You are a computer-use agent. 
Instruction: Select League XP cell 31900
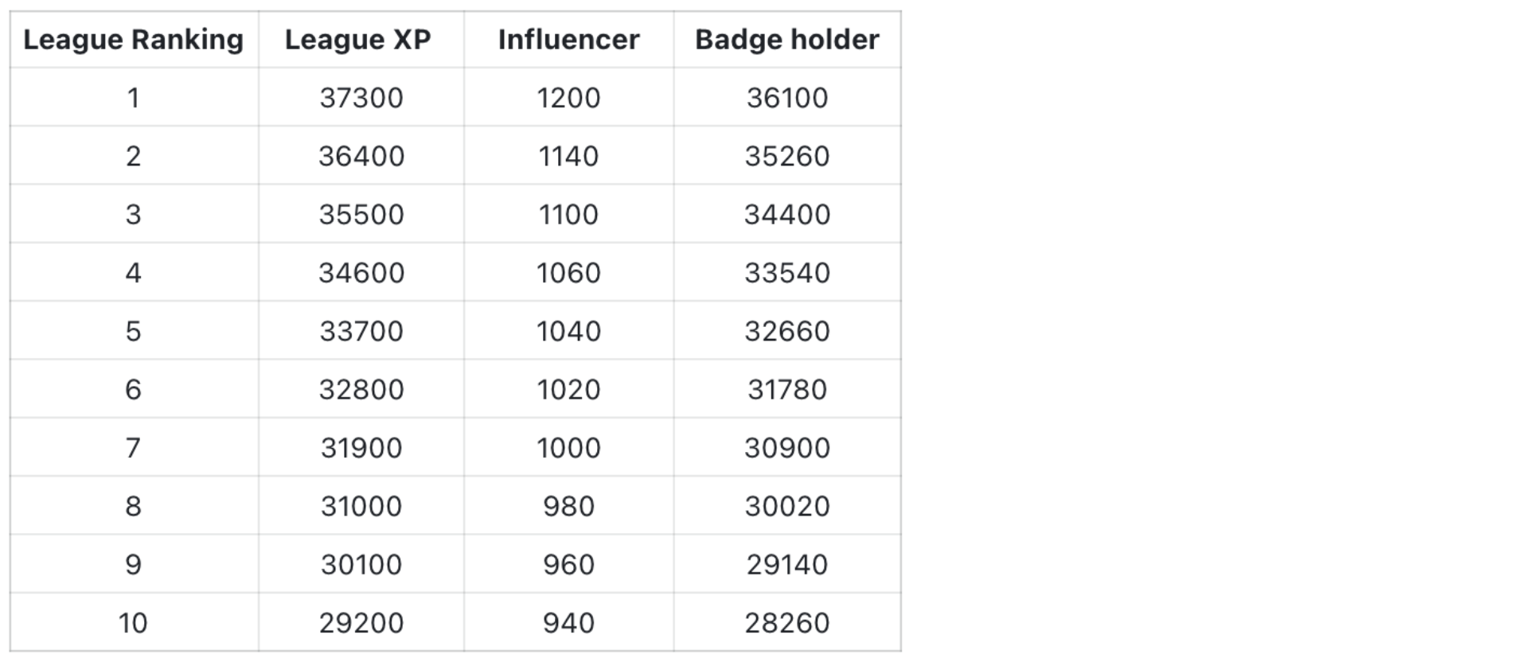pyautogui.click(x=361, y=447)
